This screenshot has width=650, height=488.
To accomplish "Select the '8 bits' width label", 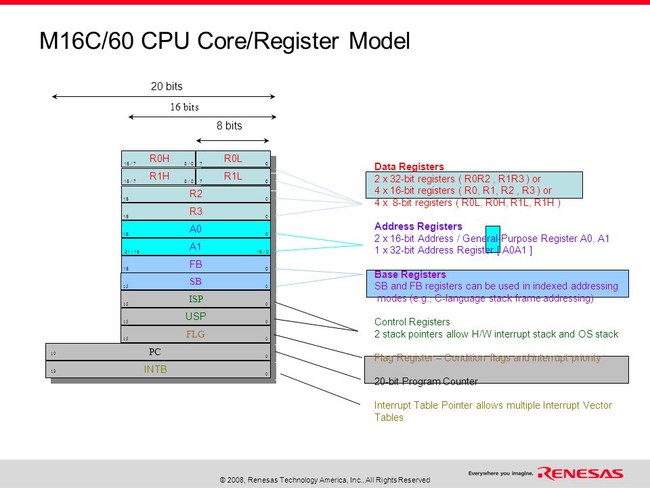I will coord(230,126).
